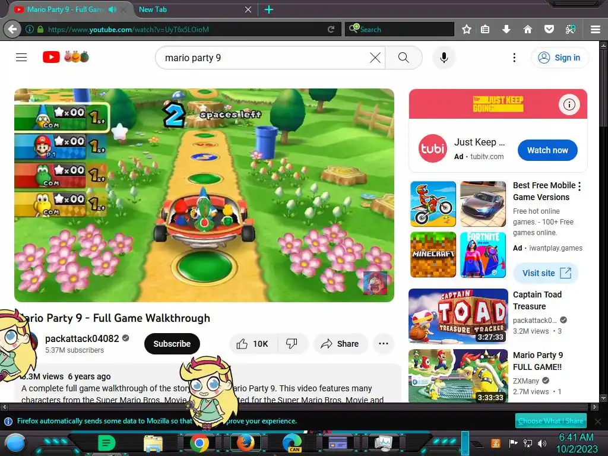Viewport: 608px width, 456px height.
Task: Unmute the tab via speaker icon
Action: pyautogui.click(x=112, y=9)
